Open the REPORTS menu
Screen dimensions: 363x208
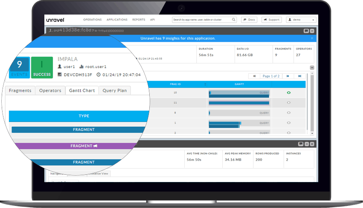139,20
